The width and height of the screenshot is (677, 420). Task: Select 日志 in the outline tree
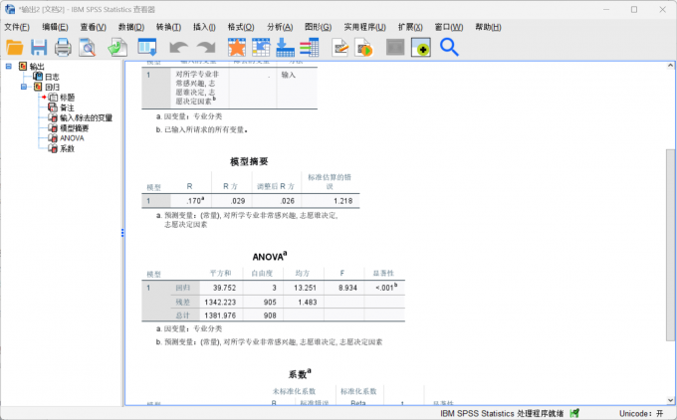[x=52, y=77]
